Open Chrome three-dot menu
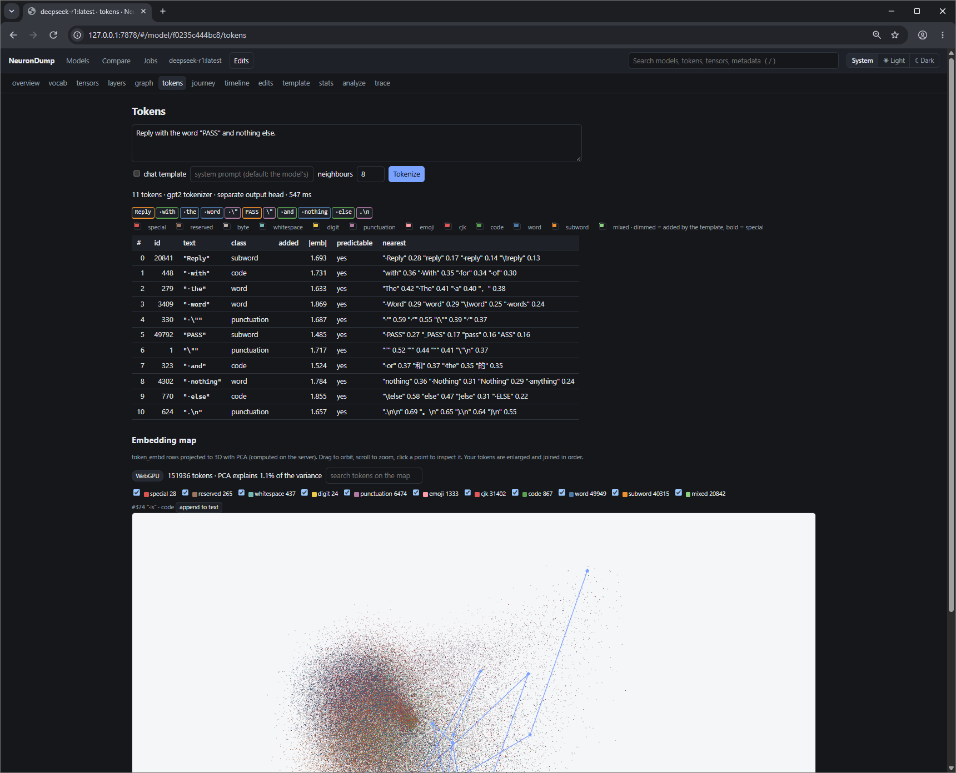Image resolution: width=956 pixels, height=773 pixels. (x=943, y=35)
